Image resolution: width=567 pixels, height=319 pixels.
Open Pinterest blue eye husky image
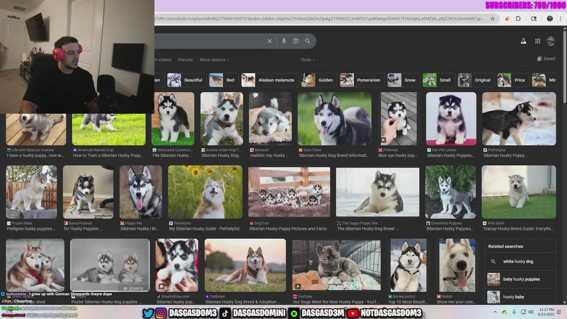399,119
